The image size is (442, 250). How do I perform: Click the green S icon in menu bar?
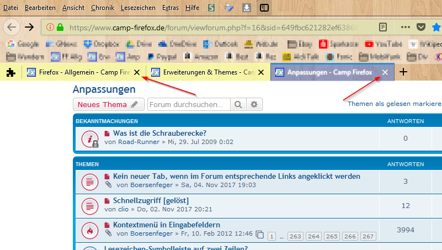coord(211,8)
